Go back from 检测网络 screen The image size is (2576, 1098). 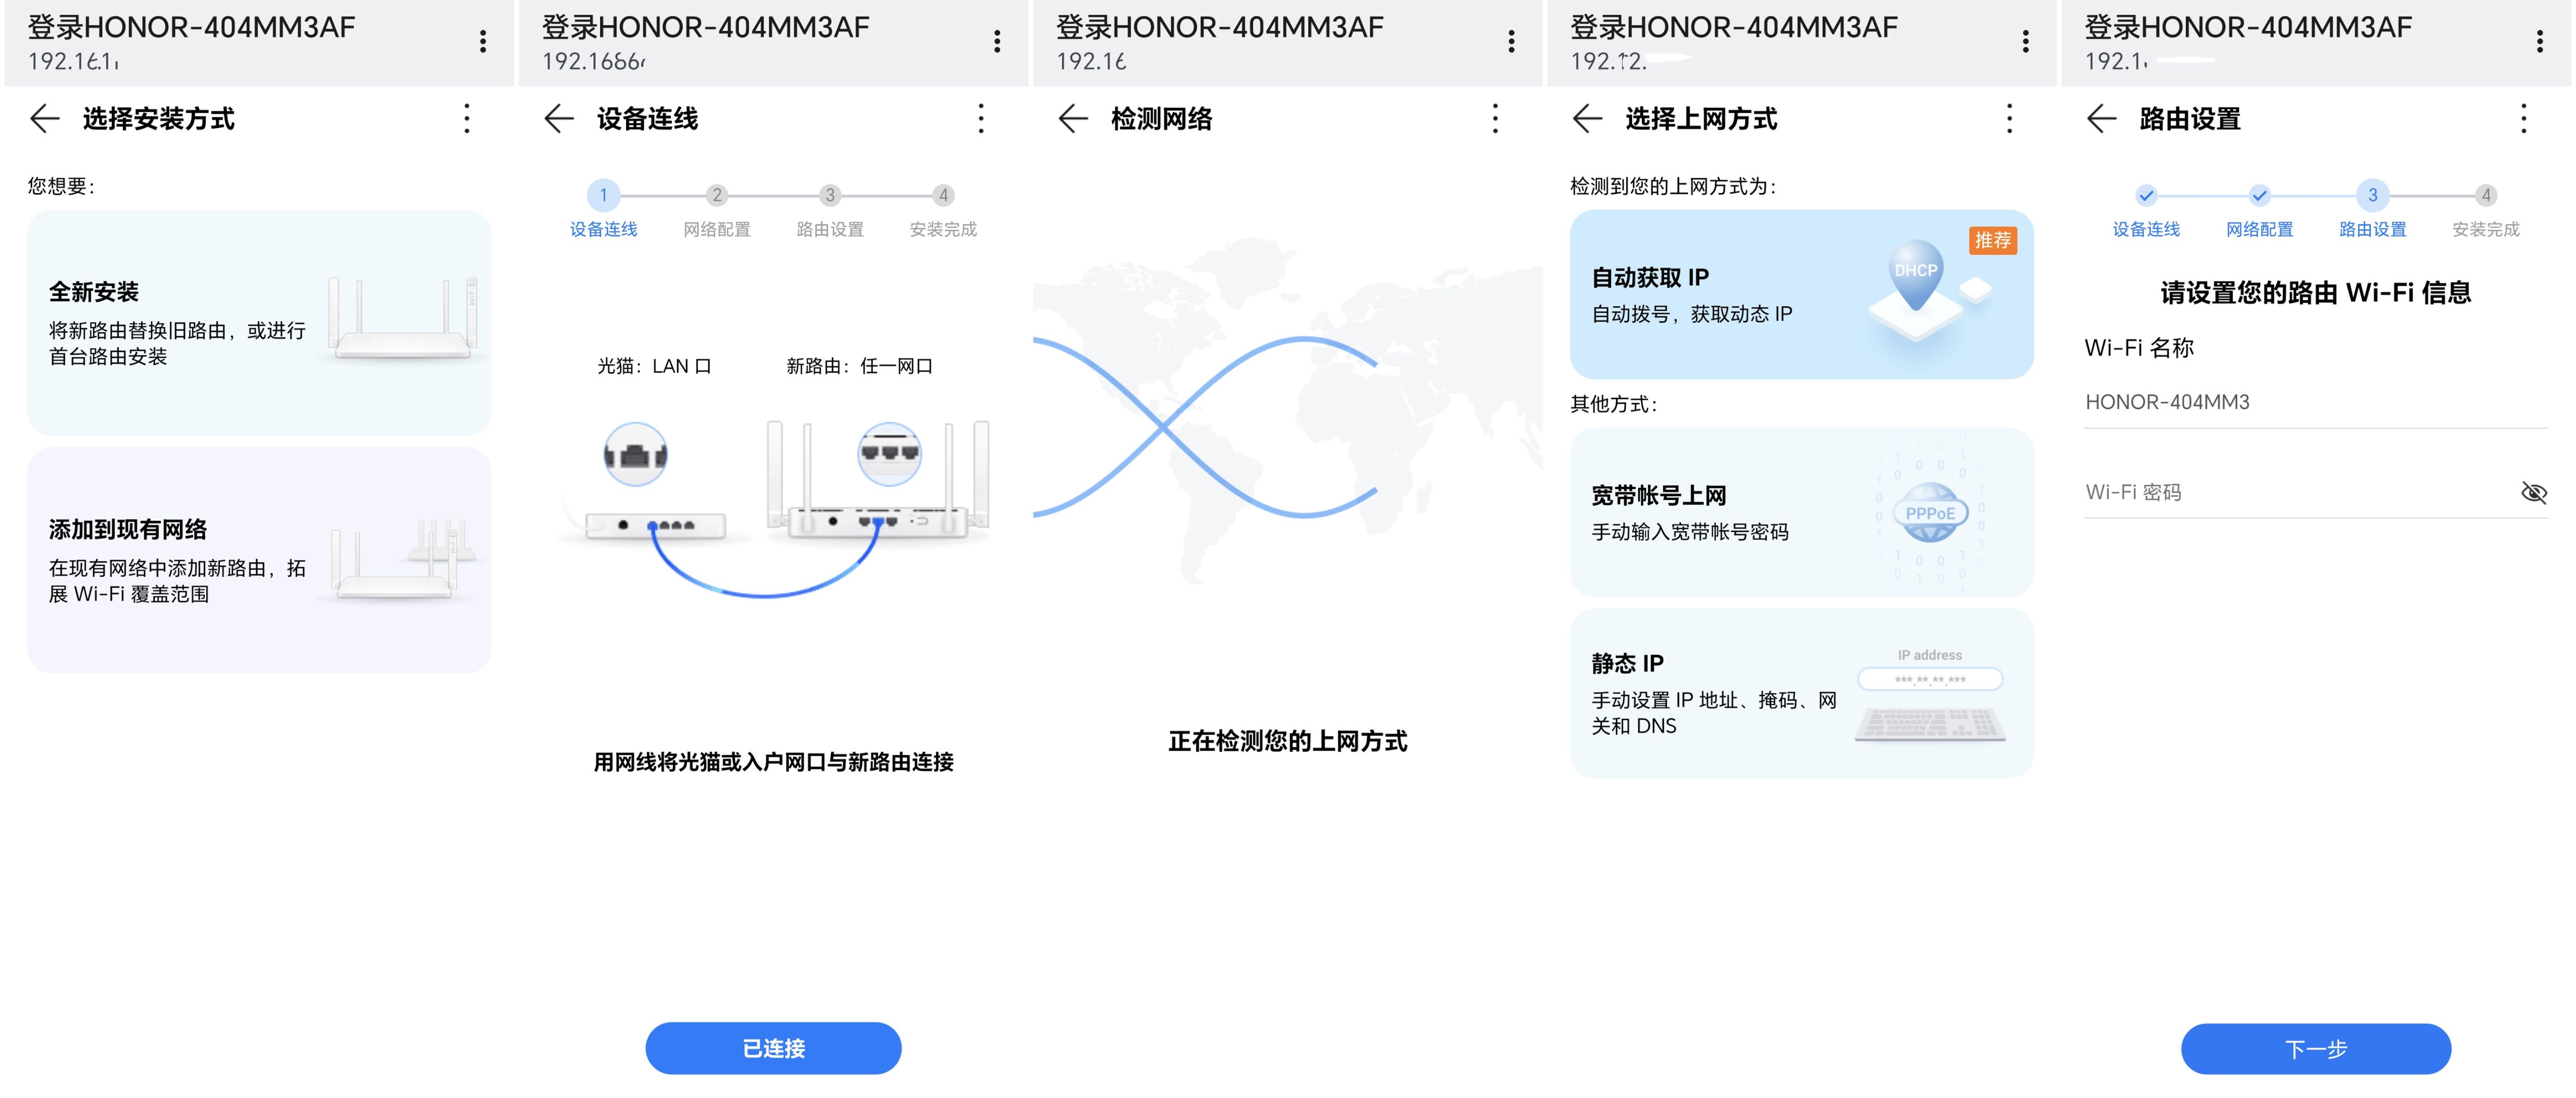[x=1073, y=119]
